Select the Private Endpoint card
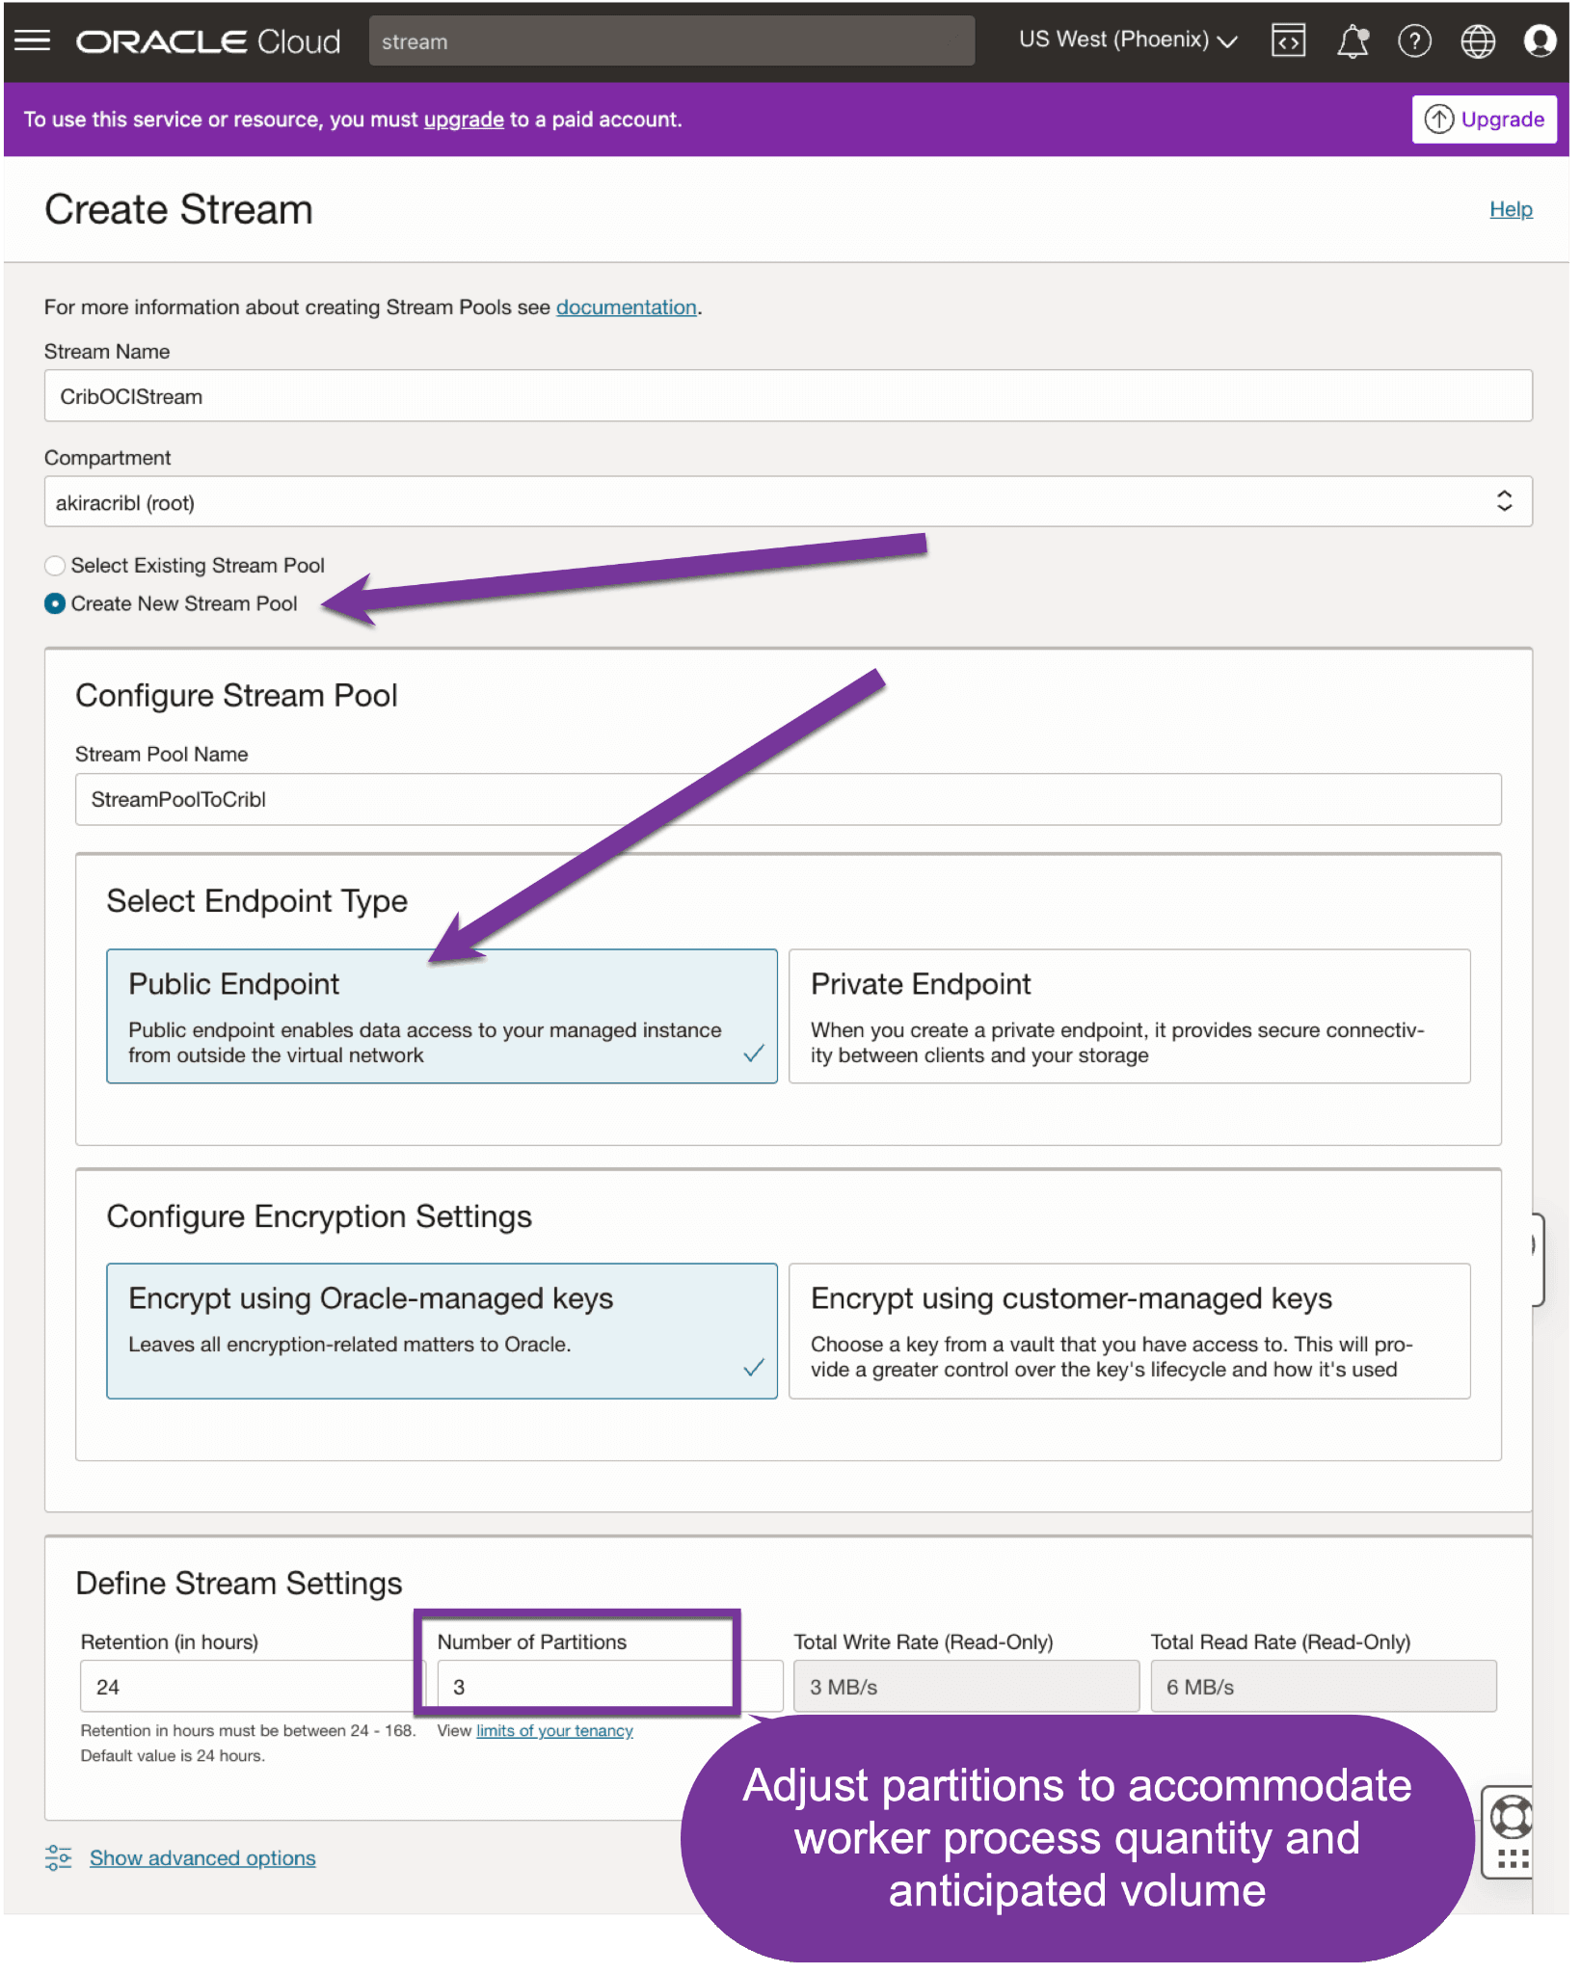1581x1974 pixels. 1129,1016
